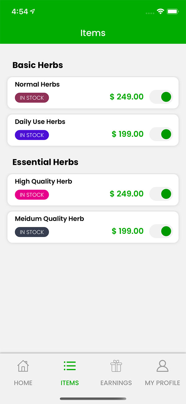The image size is (186, 404).
Task: Click the Normal Herbs IN STOCK badge
Action: tap(32, 98)
